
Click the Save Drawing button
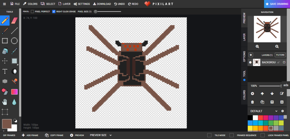pyautogui.click(x=277, y=4)
